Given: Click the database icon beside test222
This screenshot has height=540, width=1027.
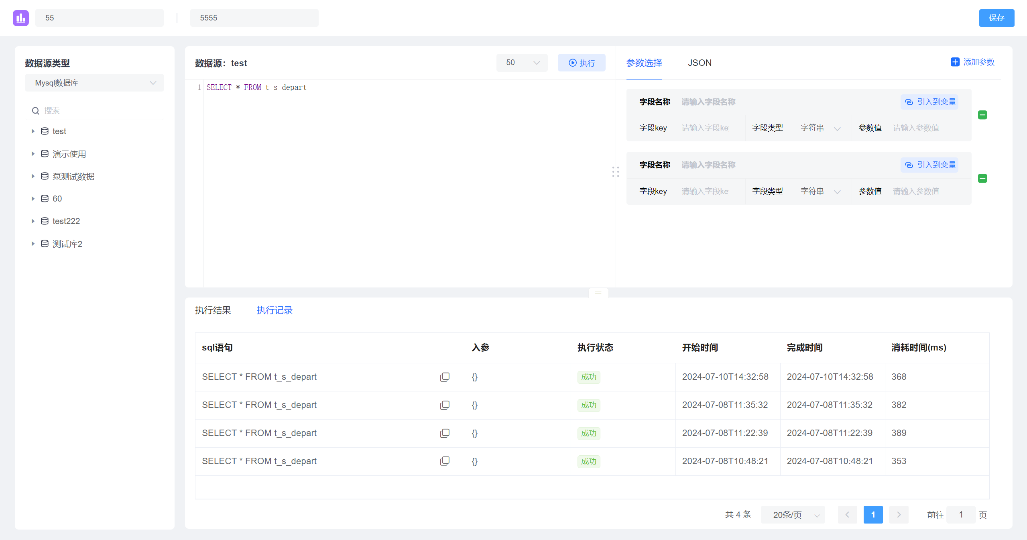Looking at the screenshot, I should 45,221.
